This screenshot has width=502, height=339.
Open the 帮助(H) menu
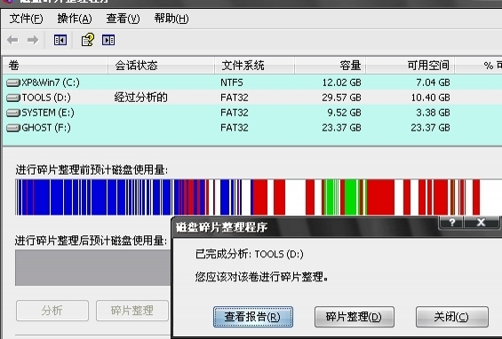tap(171, 19)
